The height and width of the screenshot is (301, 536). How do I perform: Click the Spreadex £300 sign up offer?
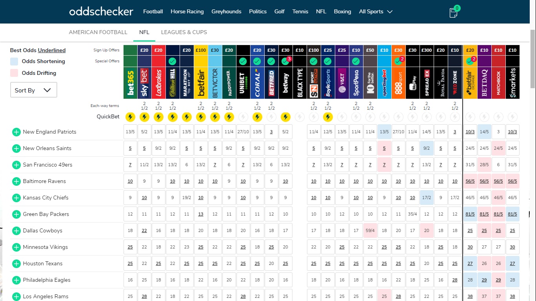pos(427,50)
